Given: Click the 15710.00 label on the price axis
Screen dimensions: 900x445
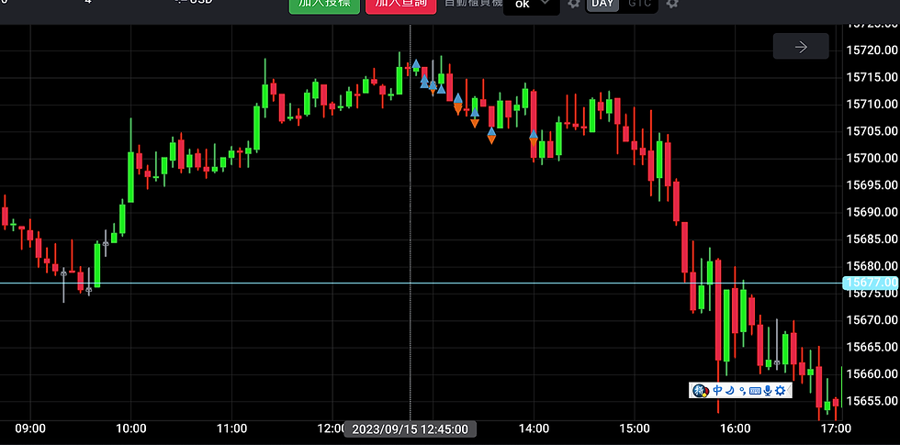Looking at the screenshot, I should coord(872,104).
